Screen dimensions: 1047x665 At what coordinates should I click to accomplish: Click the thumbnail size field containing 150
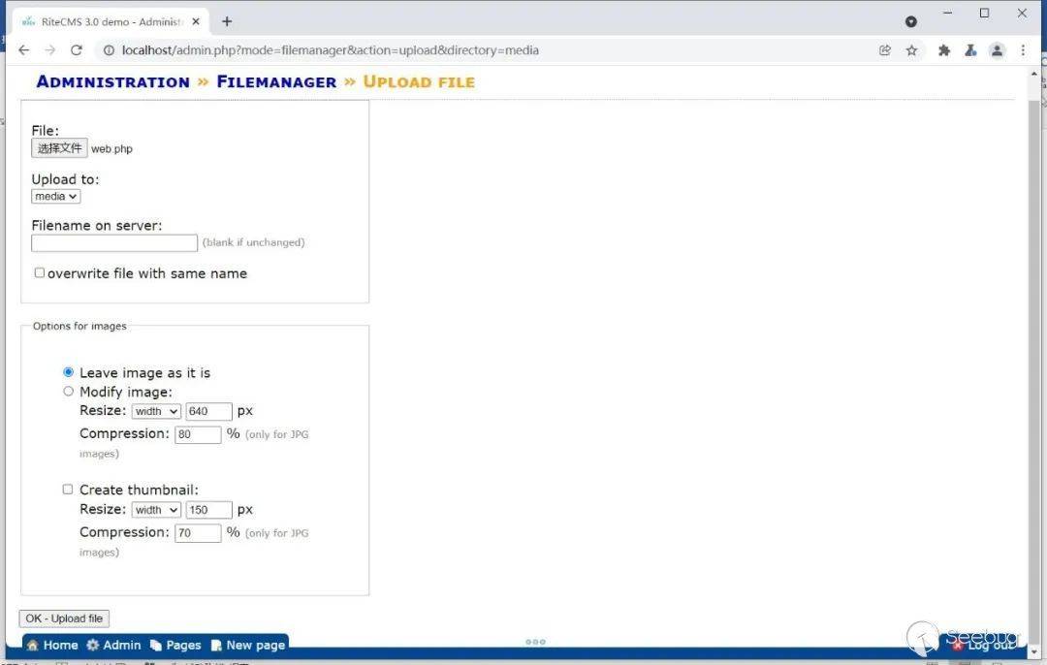tap(209, 510)
